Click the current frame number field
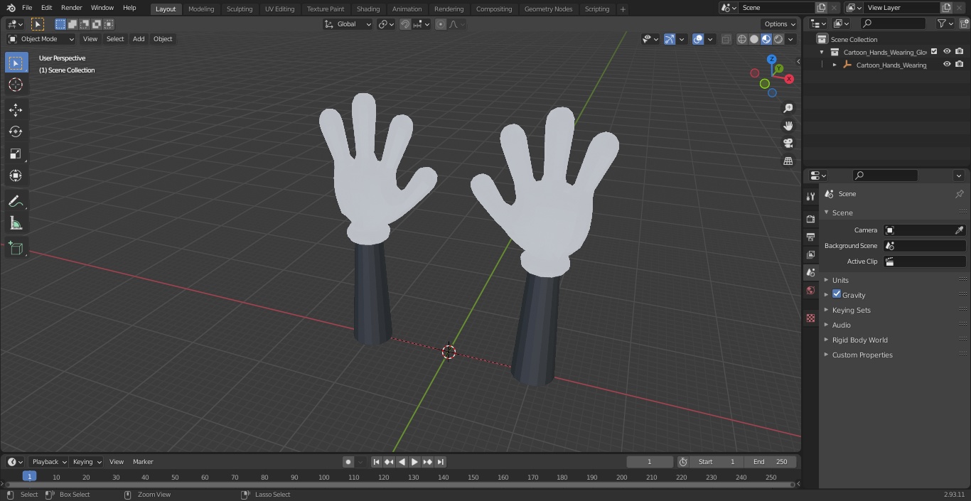Viewport: 971px width, 501px height. click(649, 462)
